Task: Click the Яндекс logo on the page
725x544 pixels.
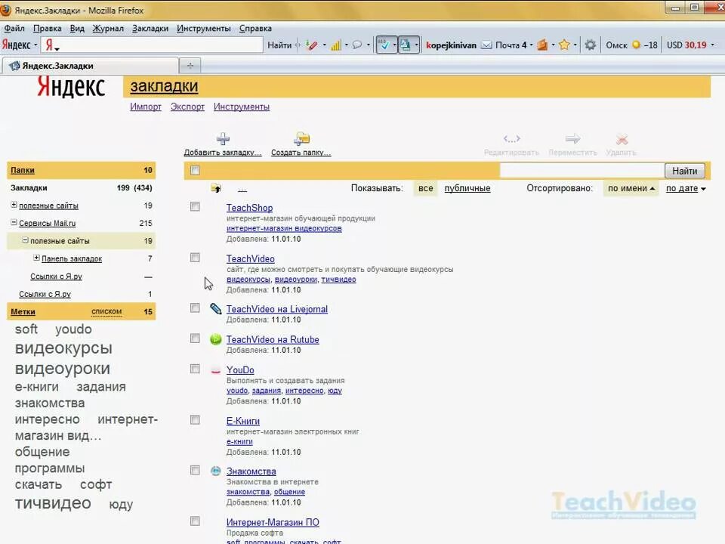Action: click(71, 87)
